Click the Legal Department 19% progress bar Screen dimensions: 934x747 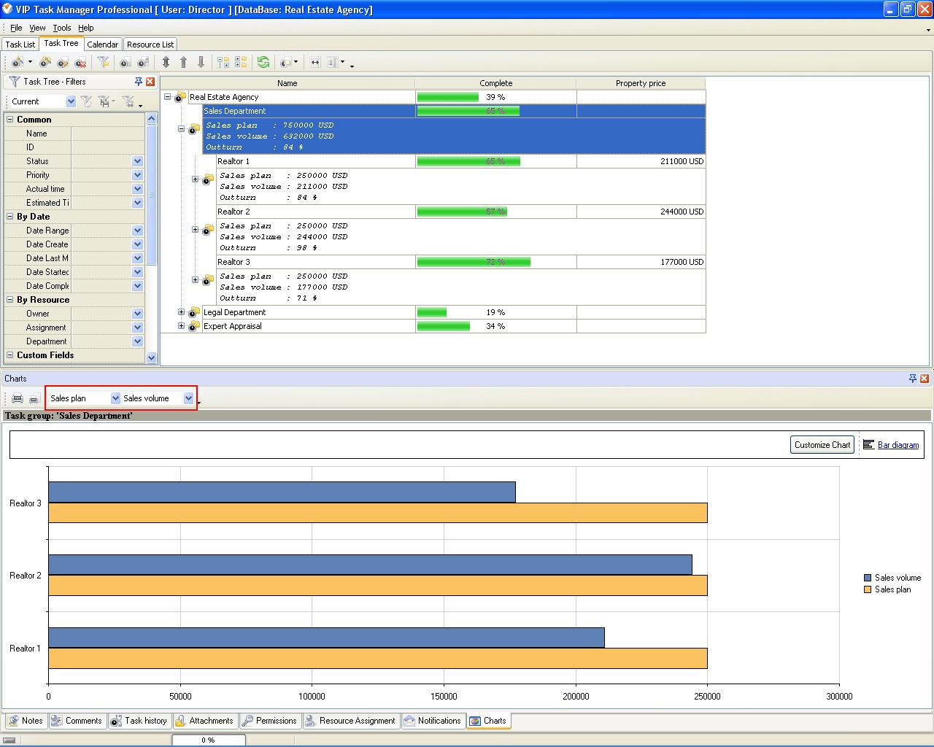tap(432, 312)
